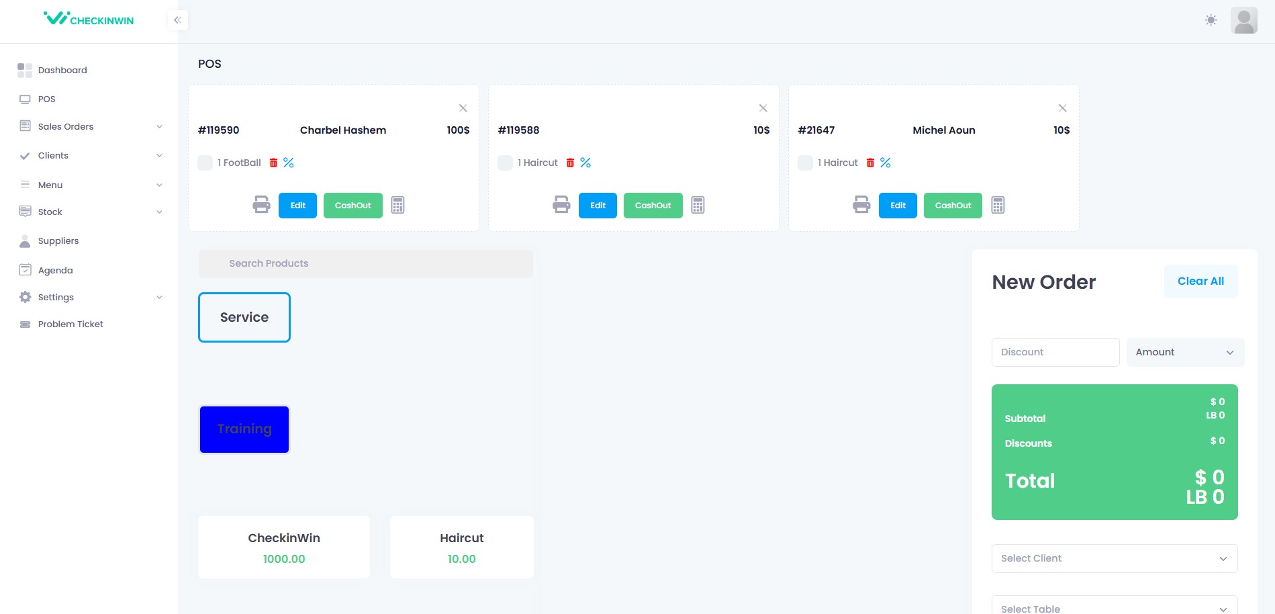Expand Sales Orders chevron
This screenshot has height=614, width=1275.
pos(159,126)
